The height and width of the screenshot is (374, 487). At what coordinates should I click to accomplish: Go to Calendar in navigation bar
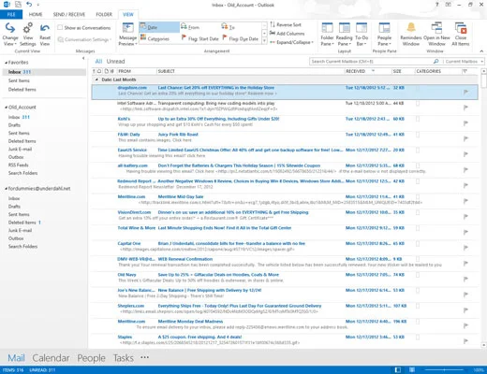[51, 358]
